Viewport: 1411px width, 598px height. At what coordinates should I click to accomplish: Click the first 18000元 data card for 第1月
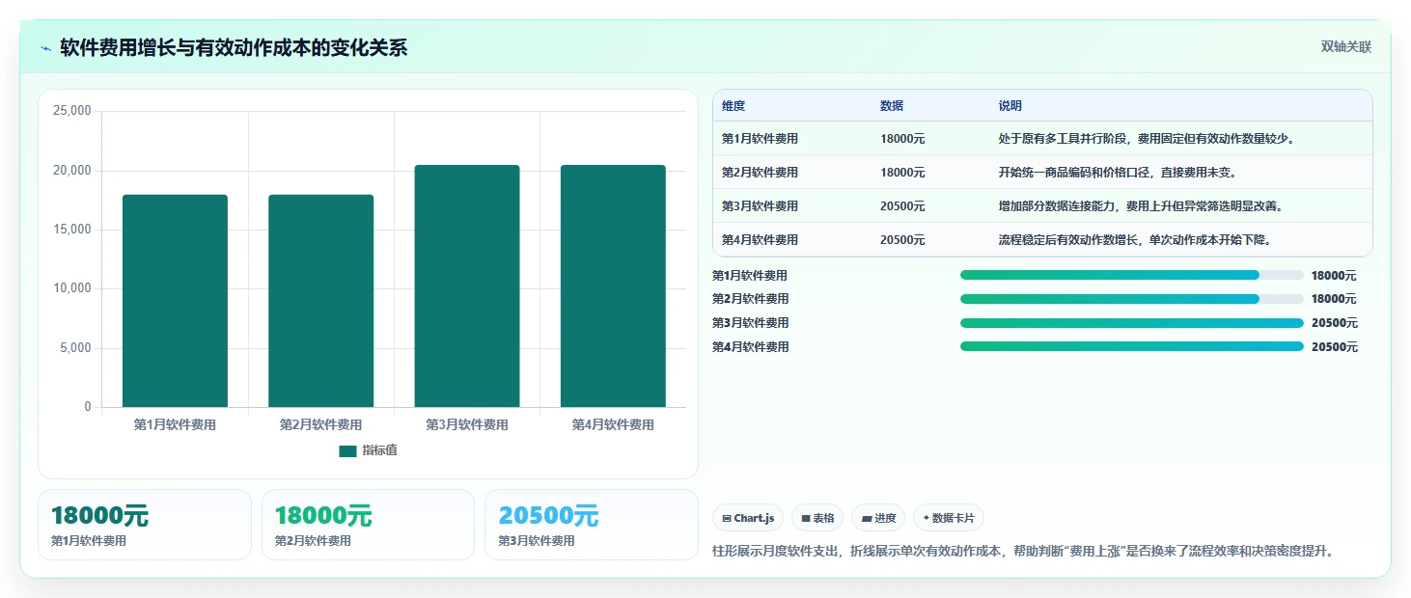coord(145,525)
